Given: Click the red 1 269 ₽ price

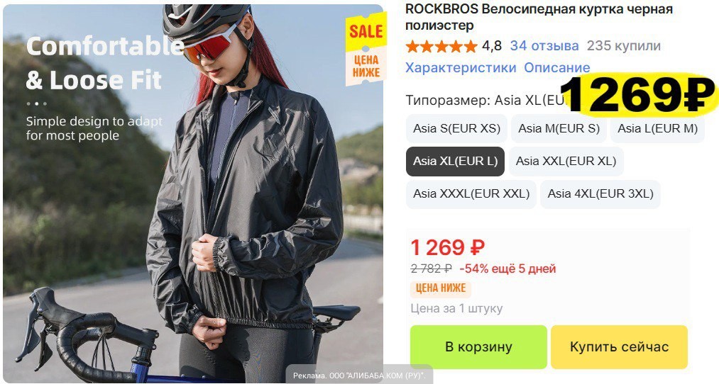Looking at the screenshot, I should [448, 247].
